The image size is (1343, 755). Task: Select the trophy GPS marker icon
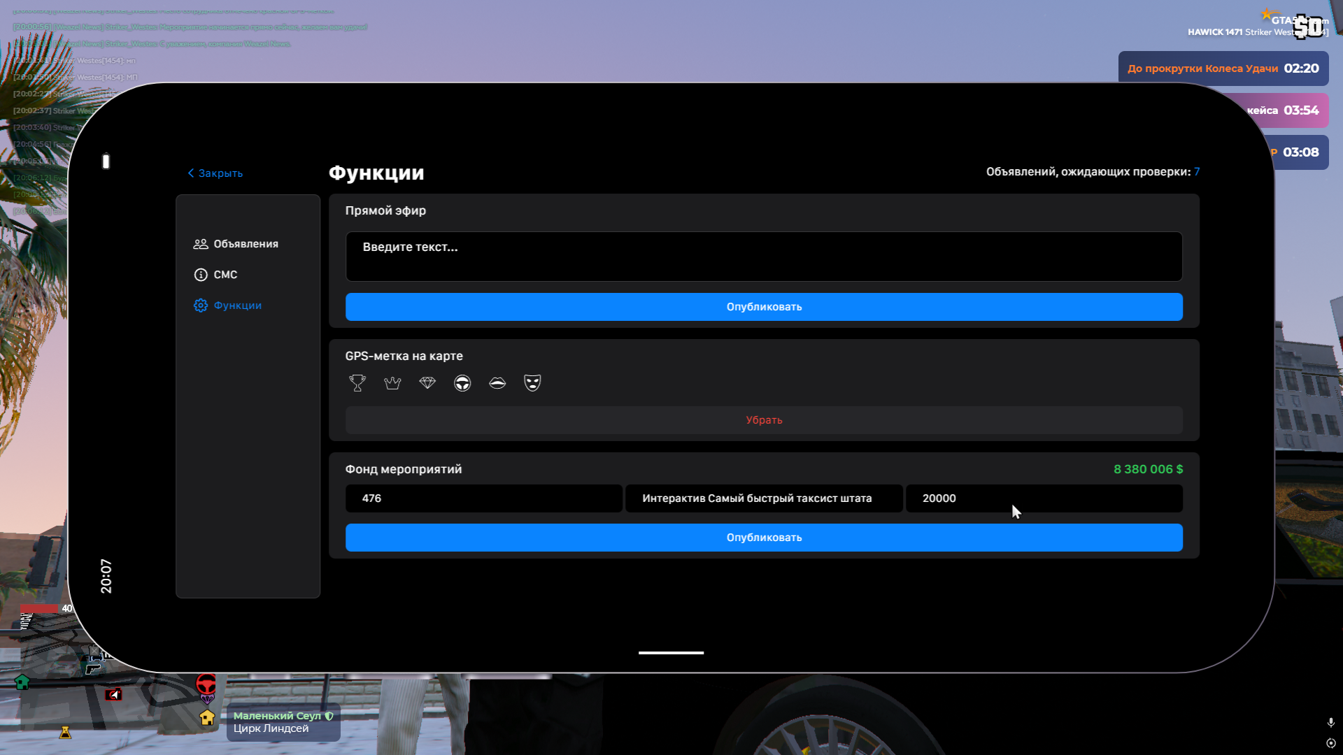click(x=357, y=383)
